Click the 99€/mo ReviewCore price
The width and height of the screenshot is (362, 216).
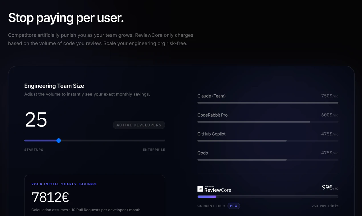tap(330, 188)
